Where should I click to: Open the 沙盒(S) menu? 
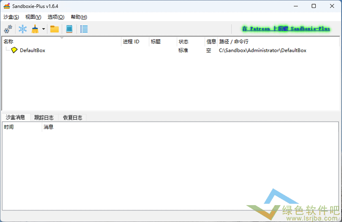tap(11, 17)
